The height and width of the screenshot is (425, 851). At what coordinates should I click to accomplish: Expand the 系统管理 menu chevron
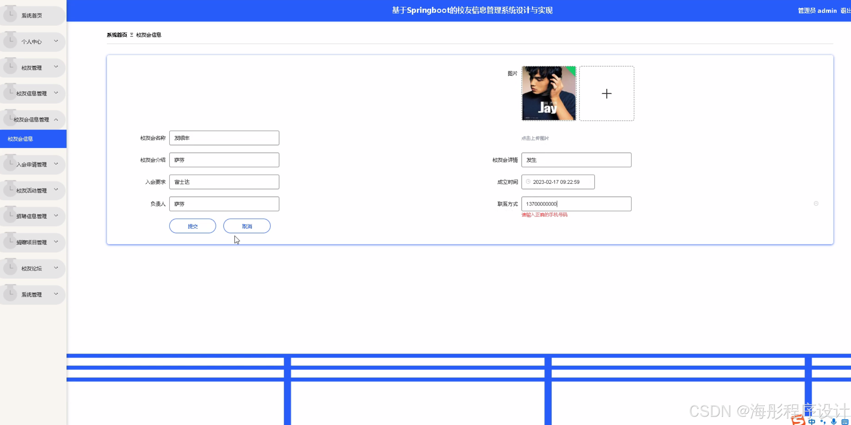point(56,294)
